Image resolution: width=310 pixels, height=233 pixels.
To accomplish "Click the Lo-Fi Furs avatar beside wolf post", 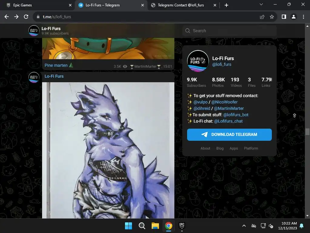I will 34,77.
